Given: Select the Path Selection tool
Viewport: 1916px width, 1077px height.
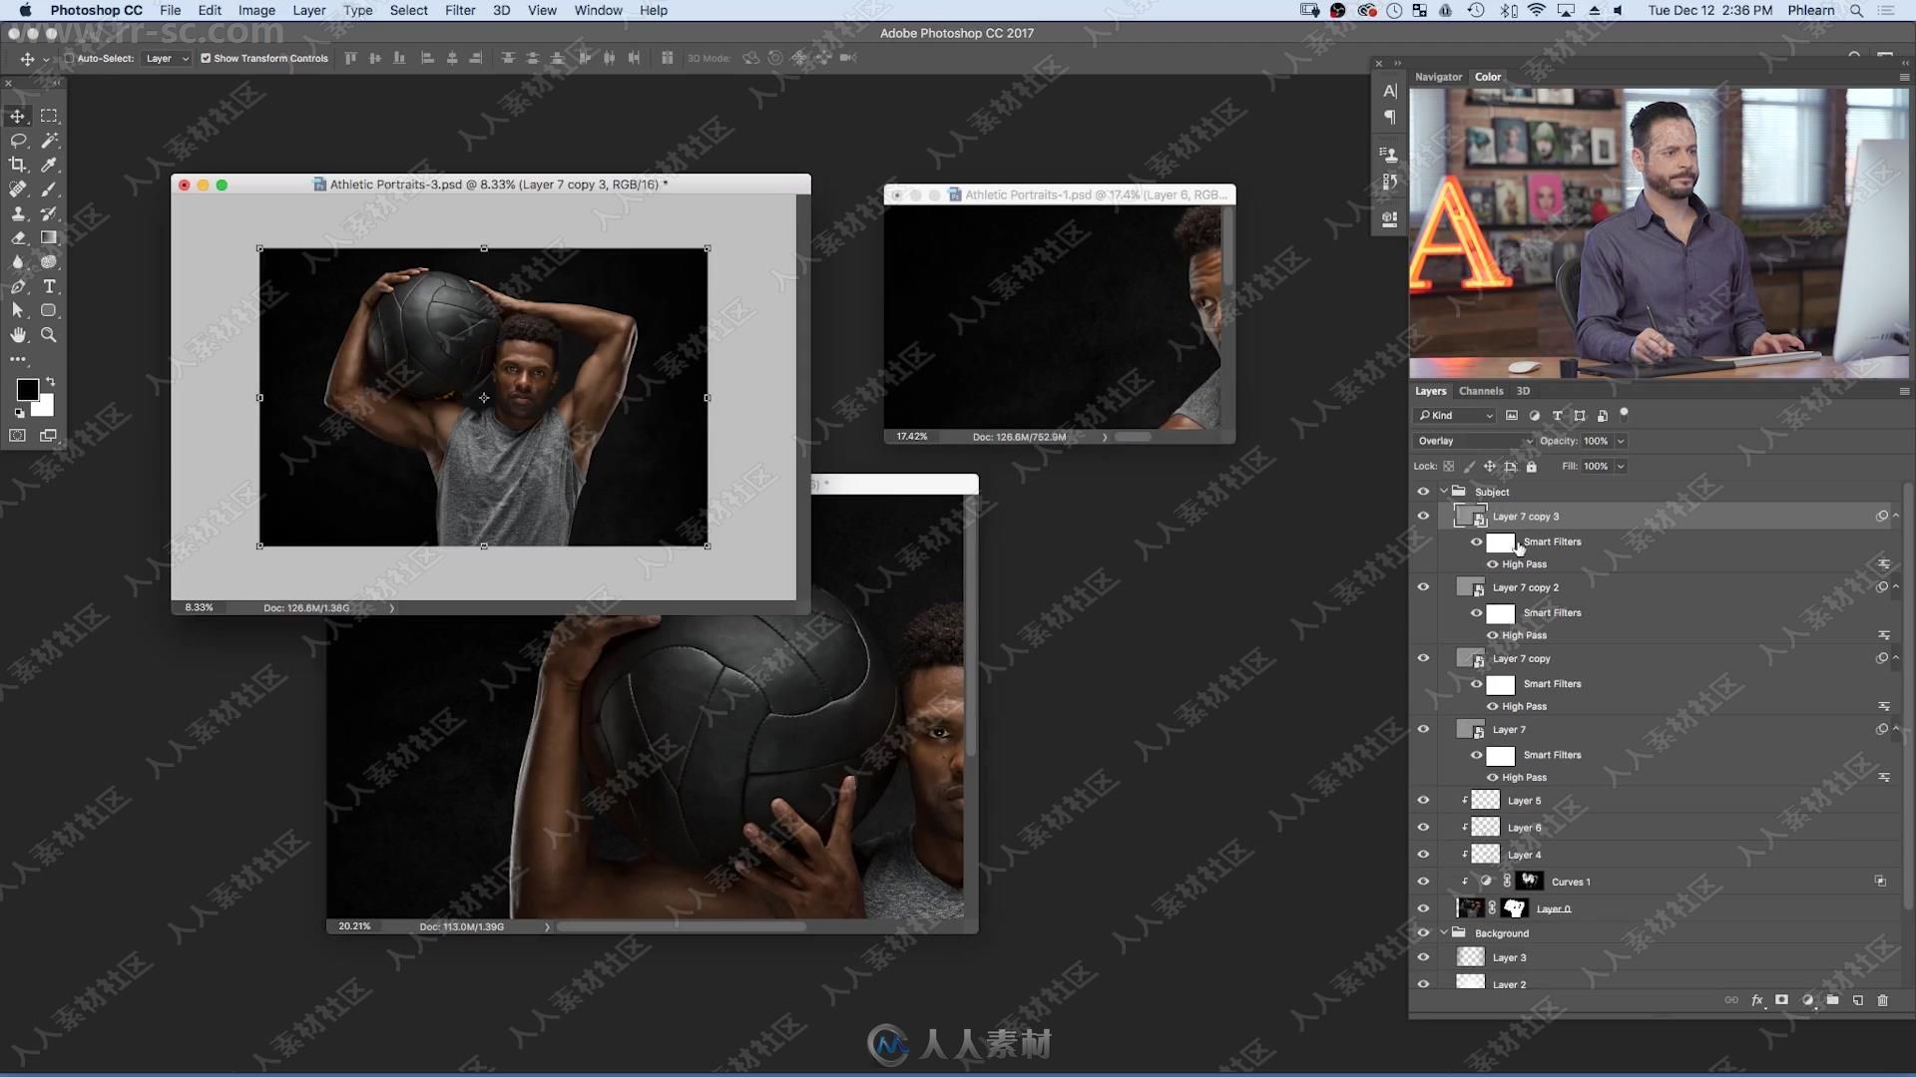Looking at the screenshot, I should pos(18,310).
